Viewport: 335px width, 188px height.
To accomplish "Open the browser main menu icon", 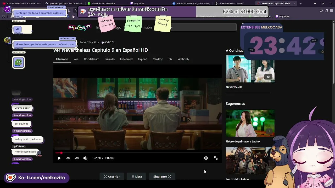I will pyautogui.click(x=332, y=10).
